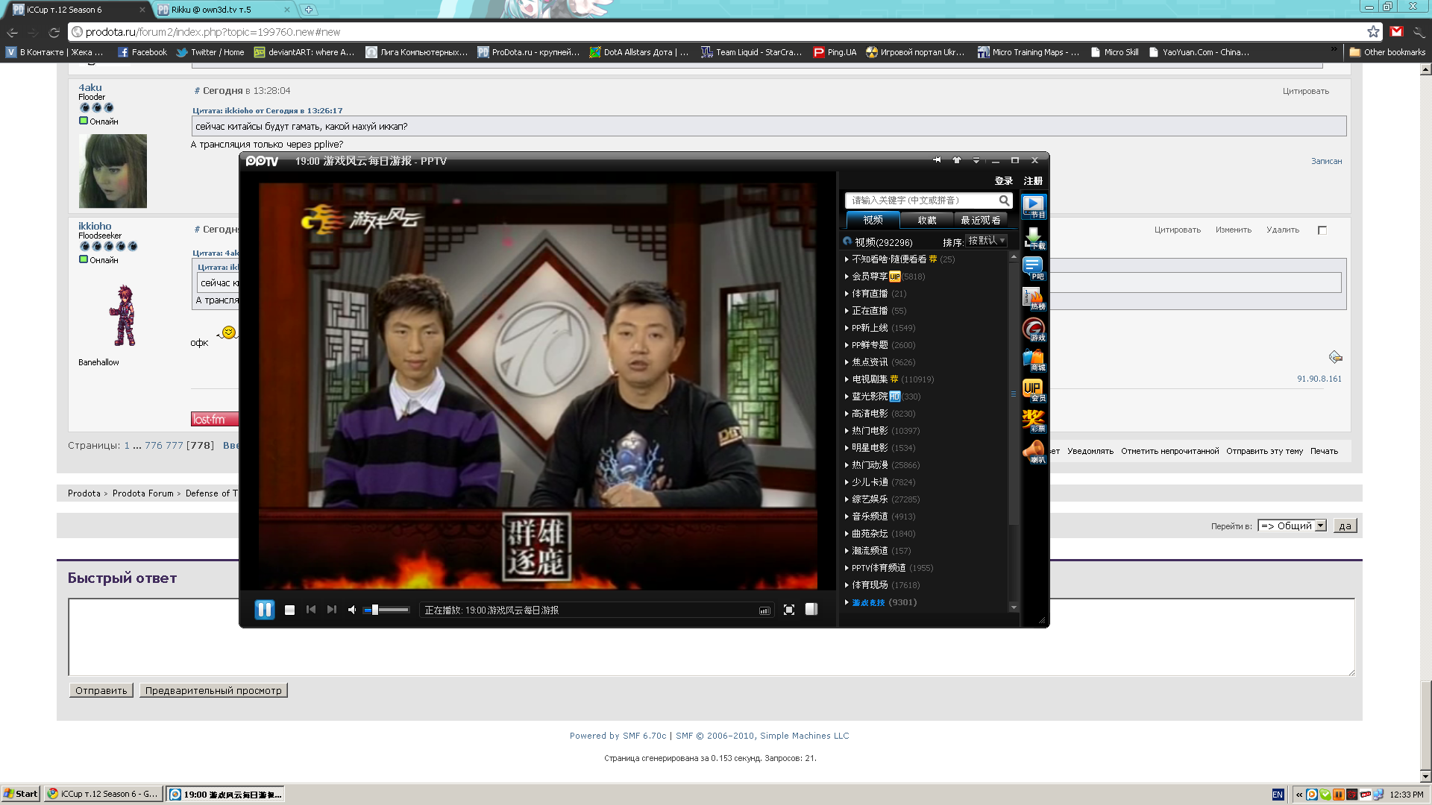The height and width of the screenshot is (805, 1432).
Task: Open the 按默认 sort dropdown
Action: pos(987,241)
